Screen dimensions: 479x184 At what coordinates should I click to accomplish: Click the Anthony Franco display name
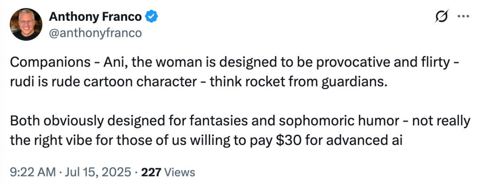tap(95, 17)
